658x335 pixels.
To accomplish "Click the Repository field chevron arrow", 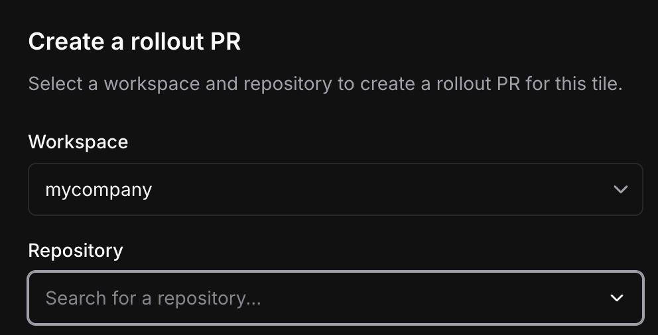I will pyautogui.click(x=617, y=298).
